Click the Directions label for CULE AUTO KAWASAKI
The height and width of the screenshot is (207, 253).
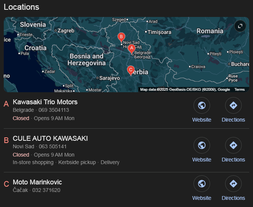pos(233,160)
